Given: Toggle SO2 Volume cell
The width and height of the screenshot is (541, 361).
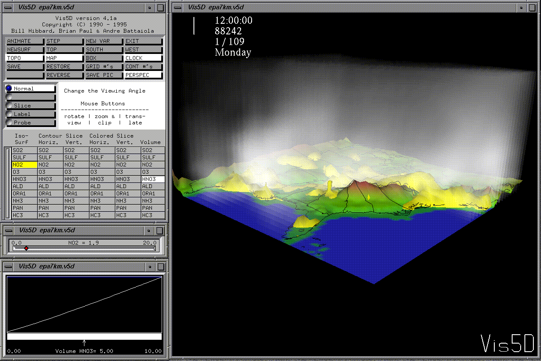Looking at the screenshot, I should (x=153, y=150).
